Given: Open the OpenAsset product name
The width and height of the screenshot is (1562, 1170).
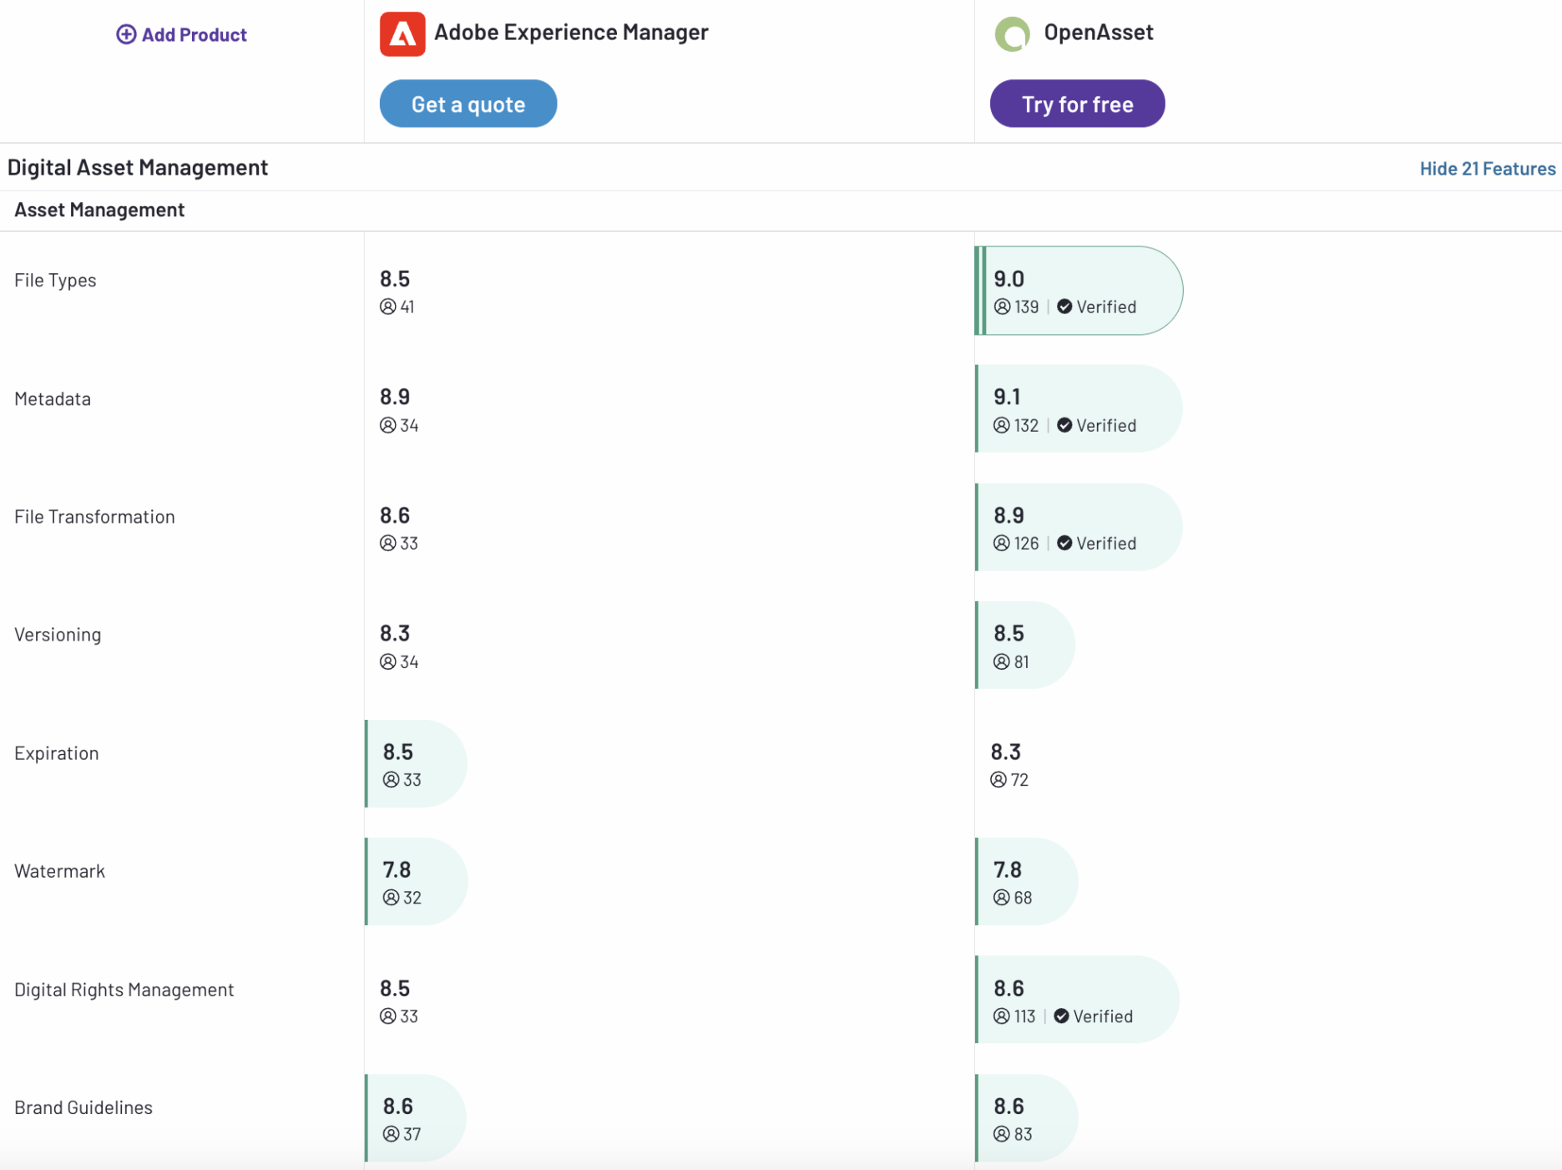Looking at the screenshot, I should pos(1099,33).
